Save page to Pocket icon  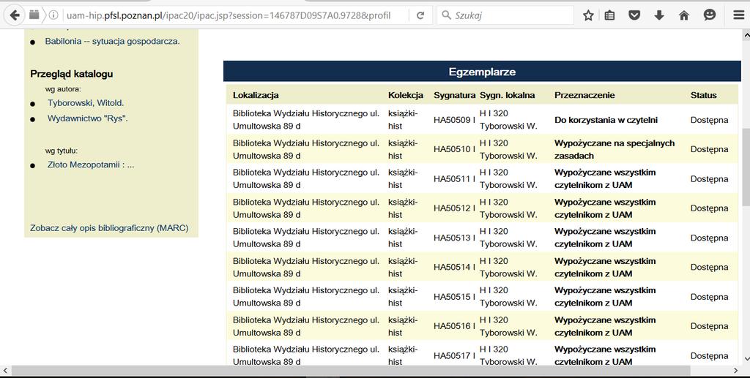coord(634,15)
